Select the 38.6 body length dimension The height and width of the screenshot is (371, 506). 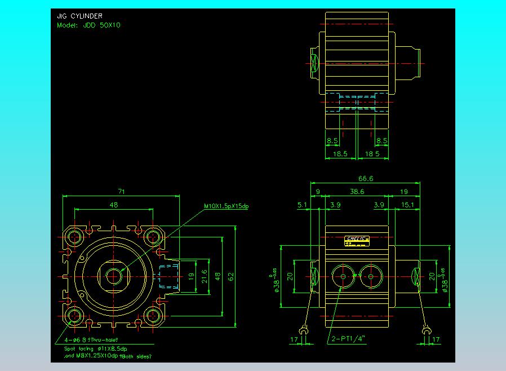click(x=357, y=192)
